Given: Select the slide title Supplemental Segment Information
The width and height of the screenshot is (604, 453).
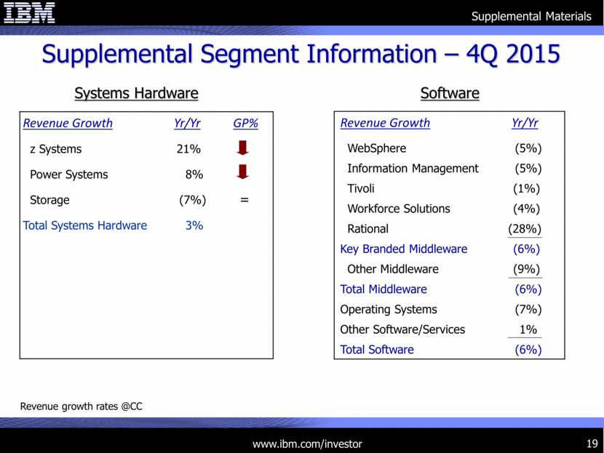Looking at the screenshot, I should click(301, 54).
